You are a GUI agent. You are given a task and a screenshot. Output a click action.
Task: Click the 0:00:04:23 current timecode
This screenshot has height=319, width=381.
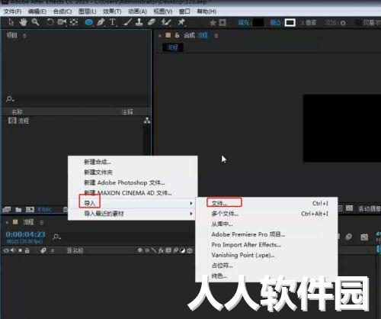(25, 234)
